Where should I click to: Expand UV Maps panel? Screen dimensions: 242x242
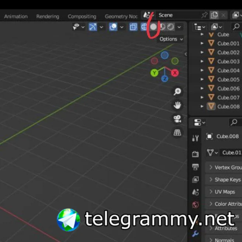click(x=224, y=192)
